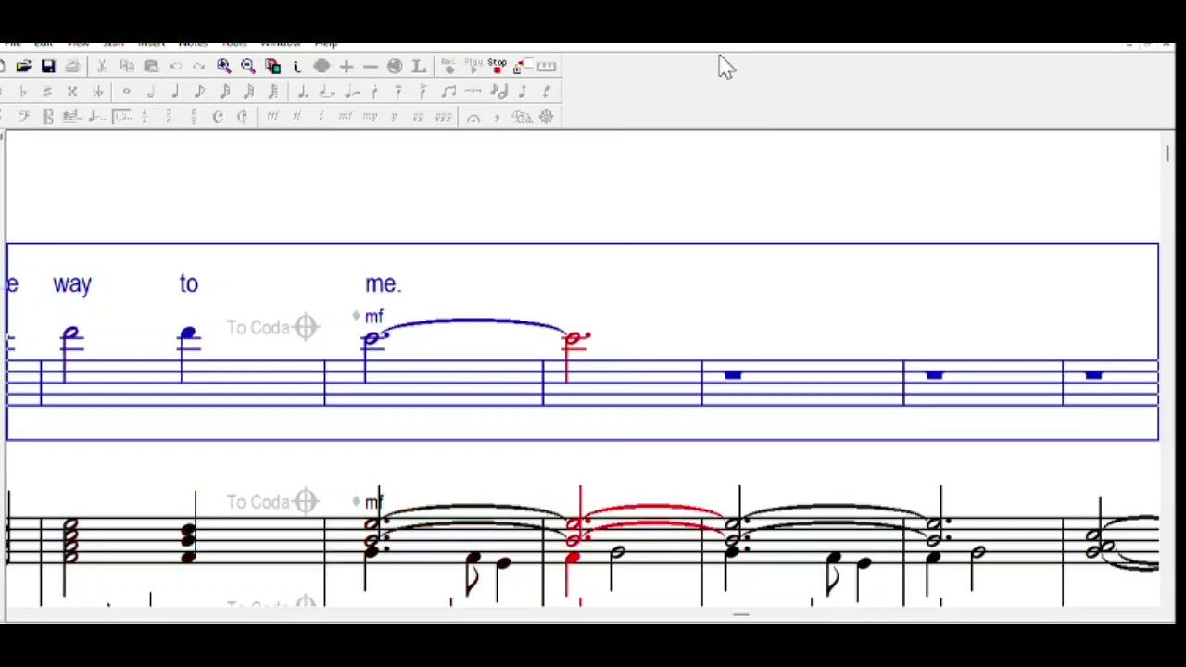Select the To Coda marker on the vocal staff
Image resolution: width=1186 pixels, height=667 pixels.
click(x=273, y=328)
